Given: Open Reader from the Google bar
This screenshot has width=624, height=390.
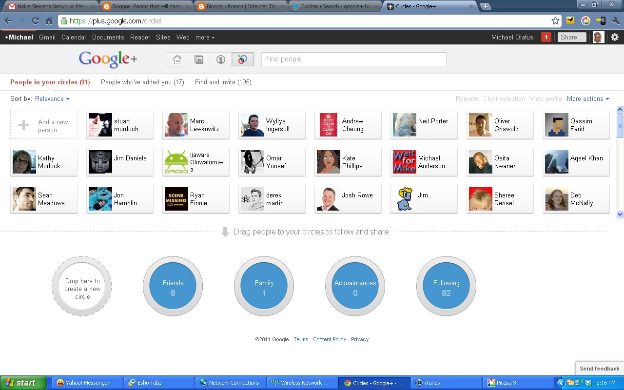Looking at the screenshot, I should 140,37.
